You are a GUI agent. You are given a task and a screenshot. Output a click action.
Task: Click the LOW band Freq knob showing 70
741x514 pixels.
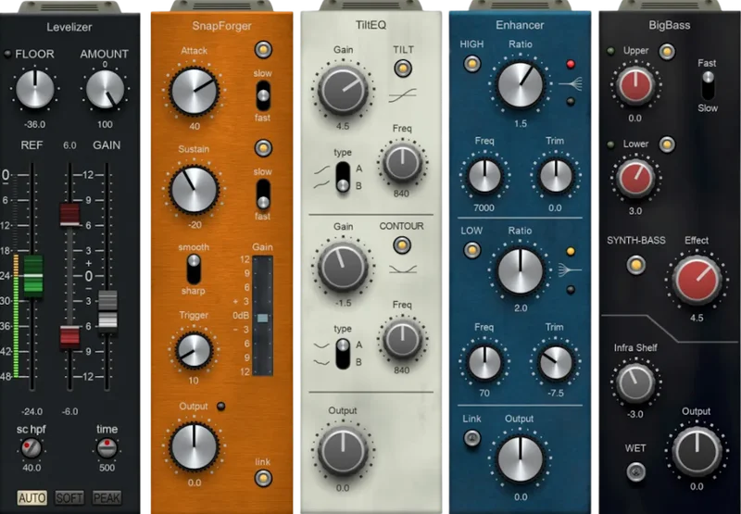pyautogui.click(x=484, y=363)
